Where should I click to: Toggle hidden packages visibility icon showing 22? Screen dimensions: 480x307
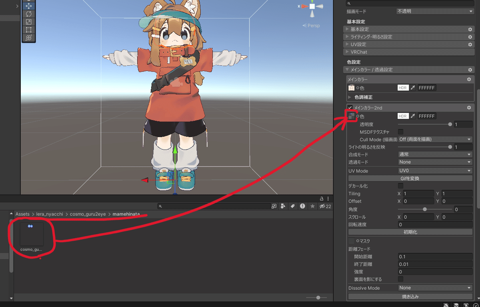(x=325, y=206)
